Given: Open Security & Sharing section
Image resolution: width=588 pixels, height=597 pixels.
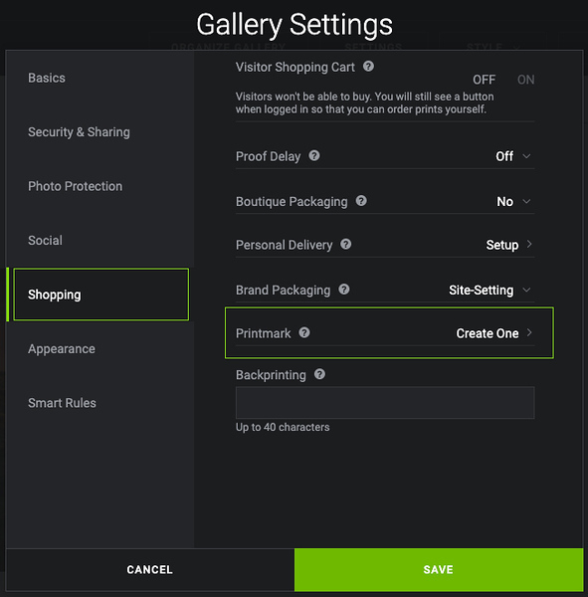Looking at the screenshot, I should (x=79, y=132).
